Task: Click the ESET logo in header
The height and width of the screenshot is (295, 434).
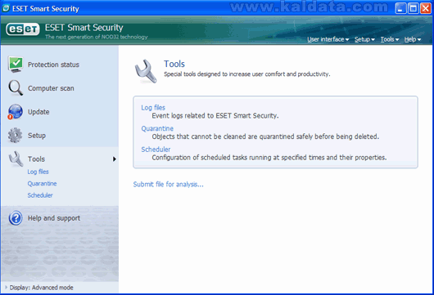Action: (23, 29)
